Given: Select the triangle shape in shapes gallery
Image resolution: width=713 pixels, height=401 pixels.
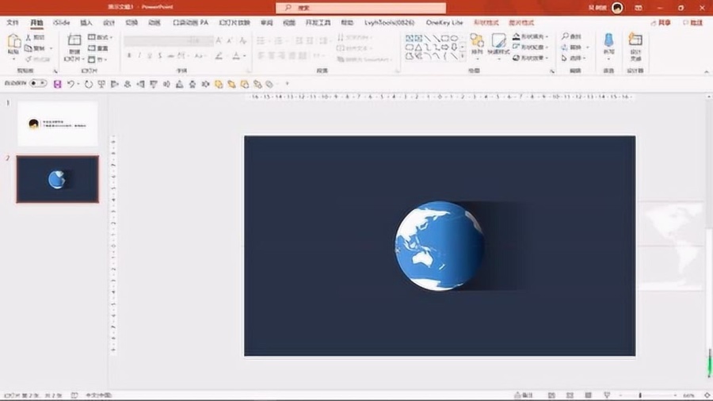Looking at the screenshot, I should click(x=418, y=48).
